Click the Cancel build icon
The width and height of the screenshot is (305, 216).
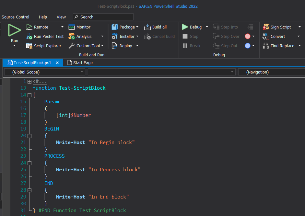(147, 36)
